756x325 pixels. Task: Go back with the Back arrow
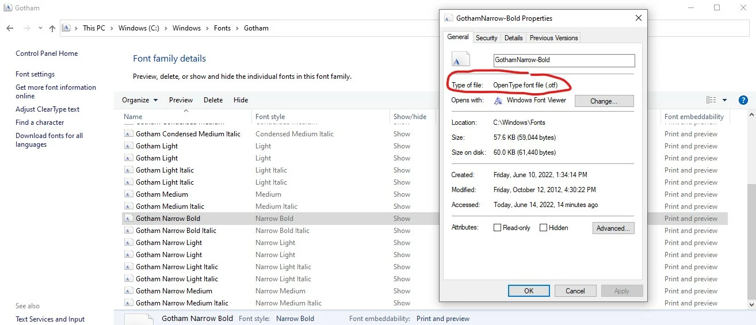tap(10, 28)
